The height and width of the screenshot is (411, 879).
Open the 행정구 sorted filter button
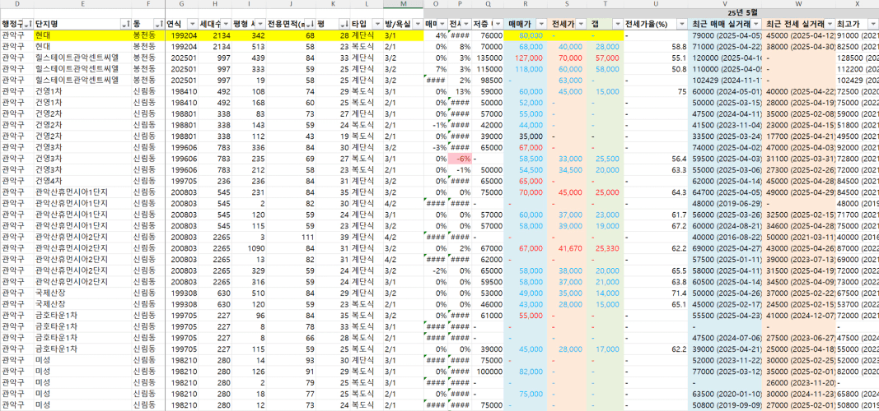(29, 25)
